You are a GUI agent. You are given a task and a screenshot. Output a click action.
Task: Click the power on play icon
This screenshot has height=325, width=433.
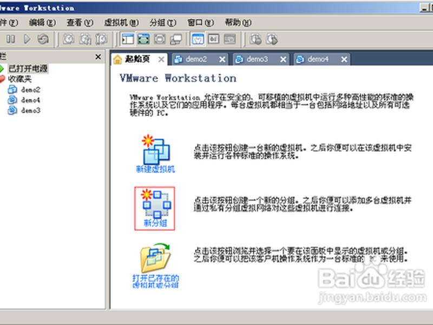(x=27, y=39)
